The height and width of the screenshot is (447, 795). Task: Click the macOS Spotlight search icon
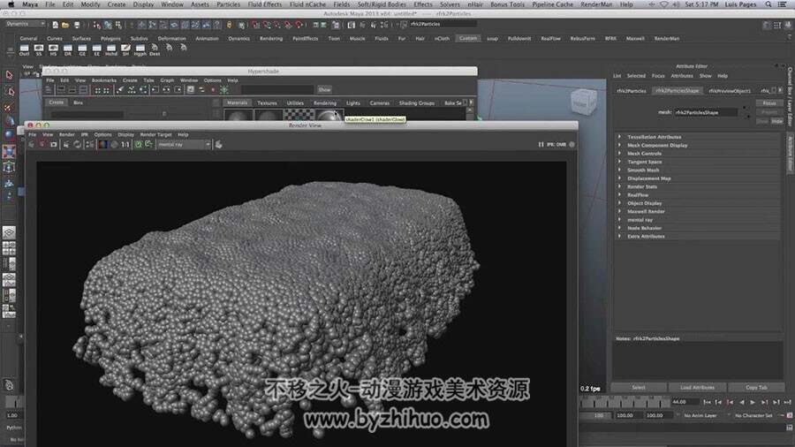(x=768, y=4)
